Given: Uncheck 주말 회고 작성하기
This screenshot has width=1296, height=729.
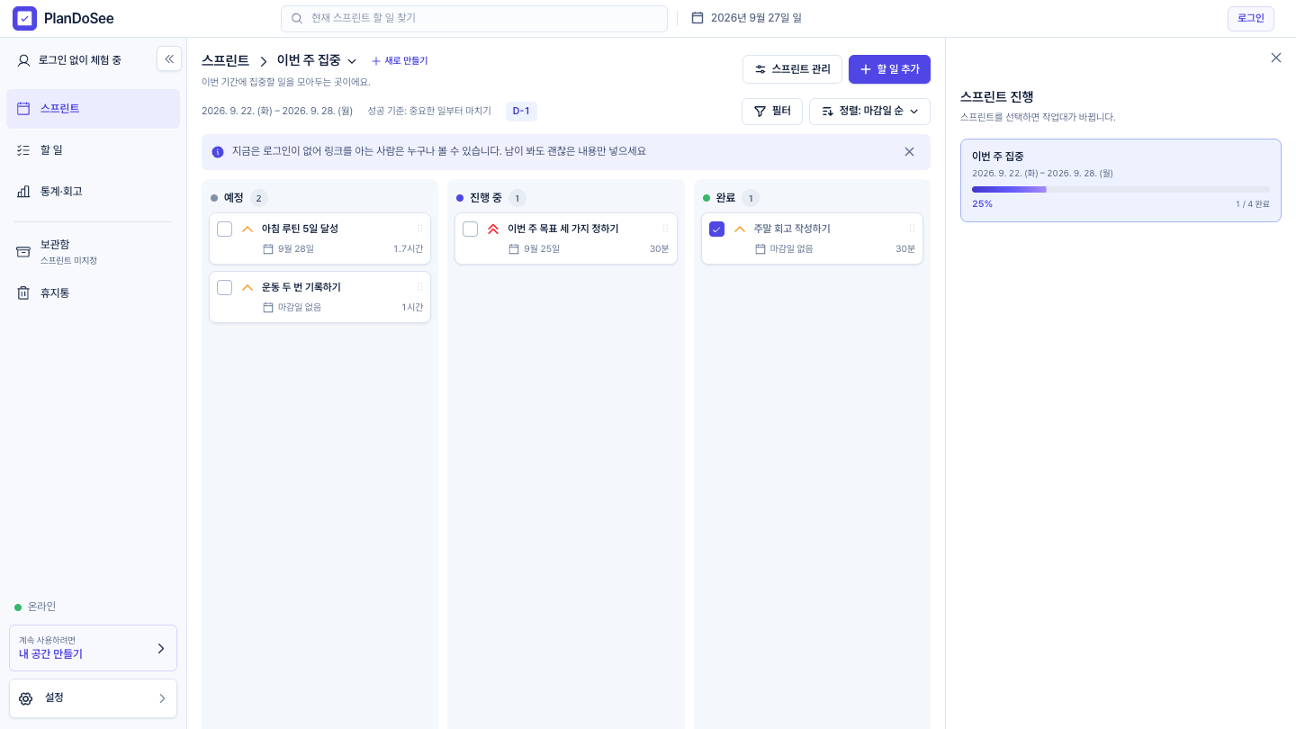Looking at the screenshot, I should click(x=717, y=229).
